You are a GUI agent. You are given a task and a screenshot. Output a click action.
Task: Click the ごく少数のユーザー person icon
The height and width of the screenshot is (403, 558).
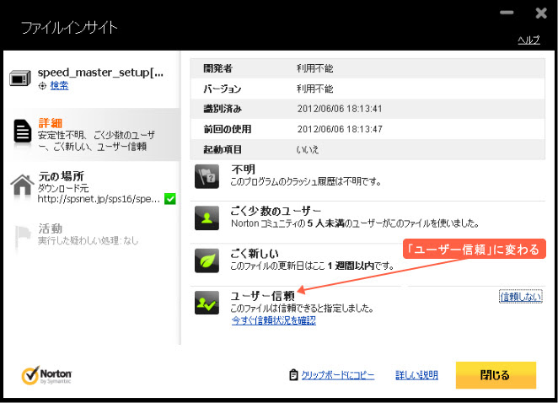point(207,218)
